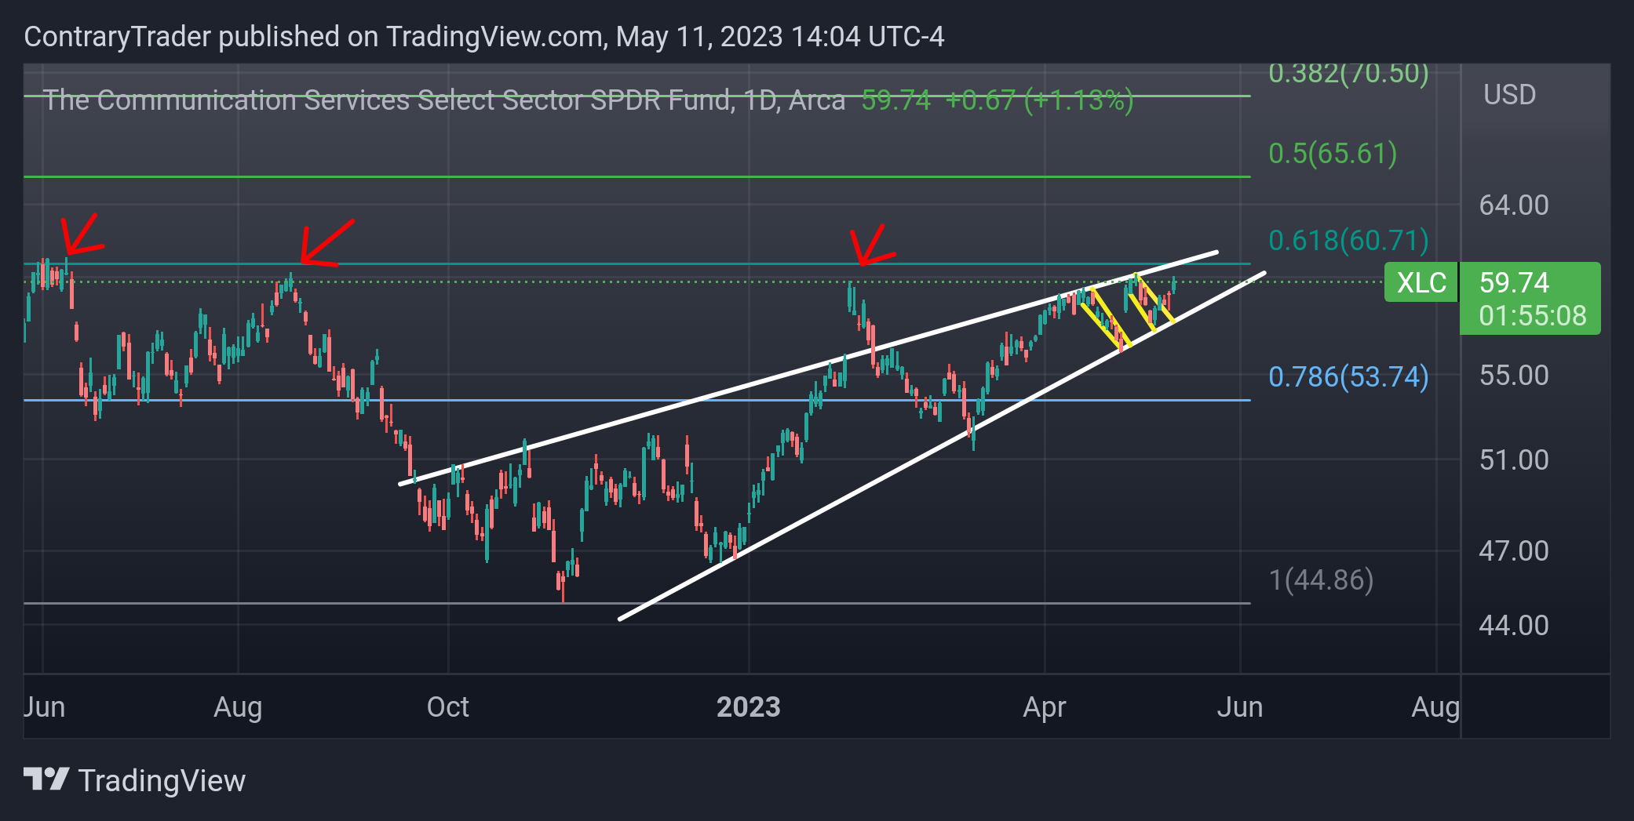Click the +0.67 (+1.13%) price change text
The image size is (1634, 821).
pyautogui.click(x=1039, y=100)
